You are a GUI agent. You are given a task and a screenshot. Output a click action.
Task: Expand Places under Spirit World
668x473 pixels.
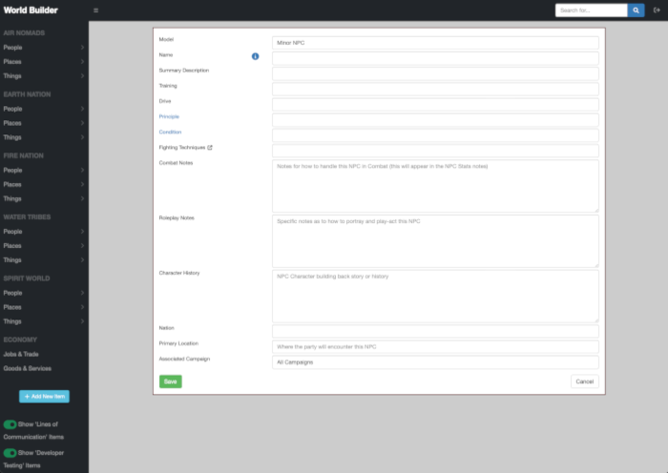[x=44, y=307]
